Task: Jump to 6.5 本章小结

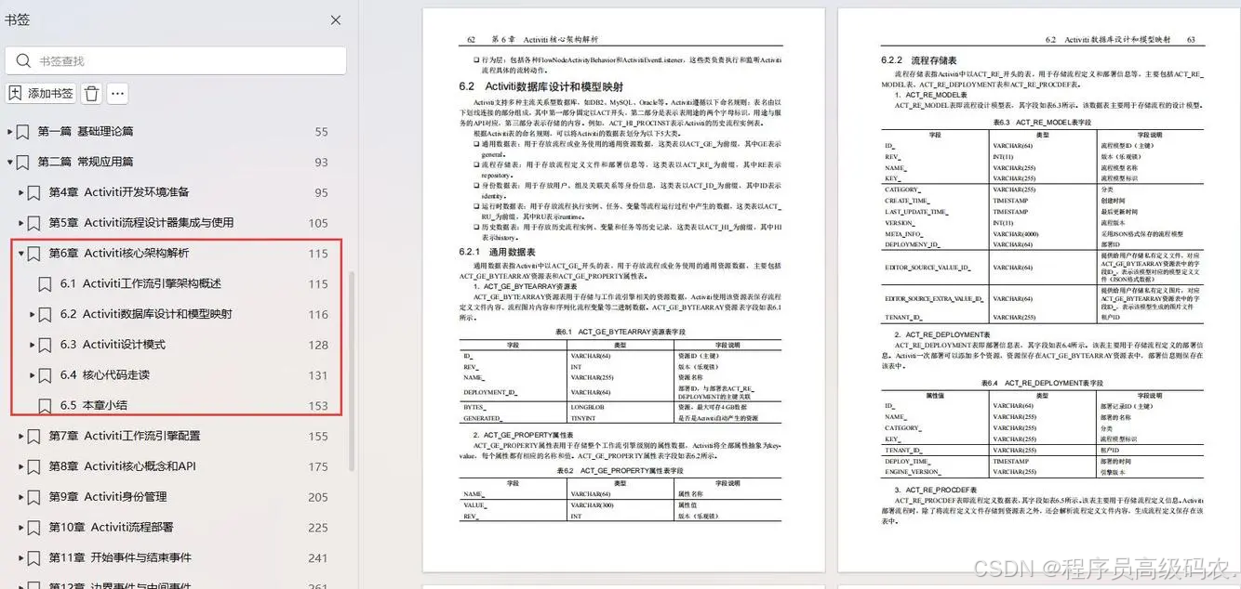Action: click(93, 405)
